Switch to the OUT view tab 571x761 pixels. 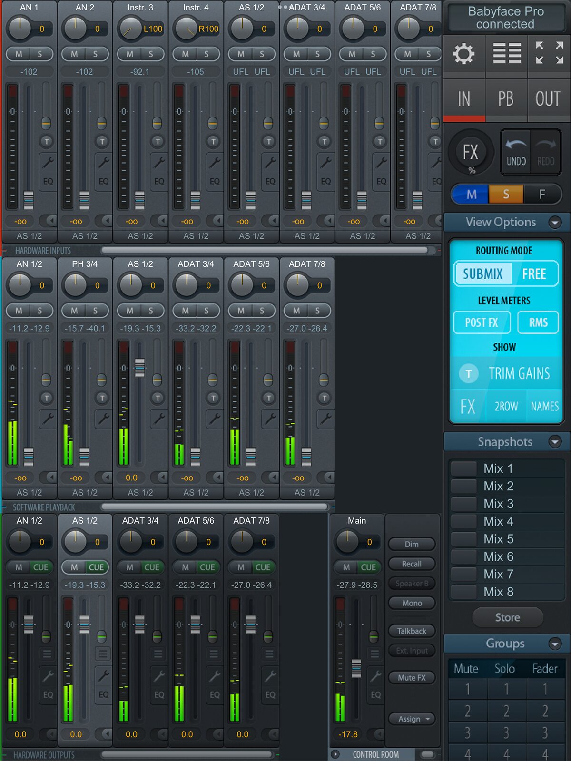tap(548, 99)
